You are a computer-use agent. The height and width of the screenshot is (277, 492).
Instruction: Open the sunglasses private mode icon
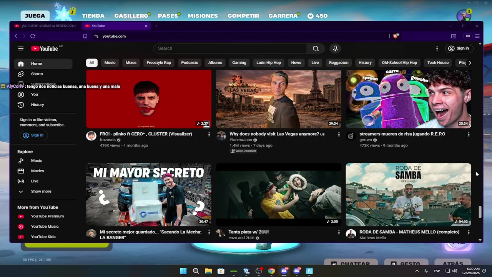[x=468, y=36]
